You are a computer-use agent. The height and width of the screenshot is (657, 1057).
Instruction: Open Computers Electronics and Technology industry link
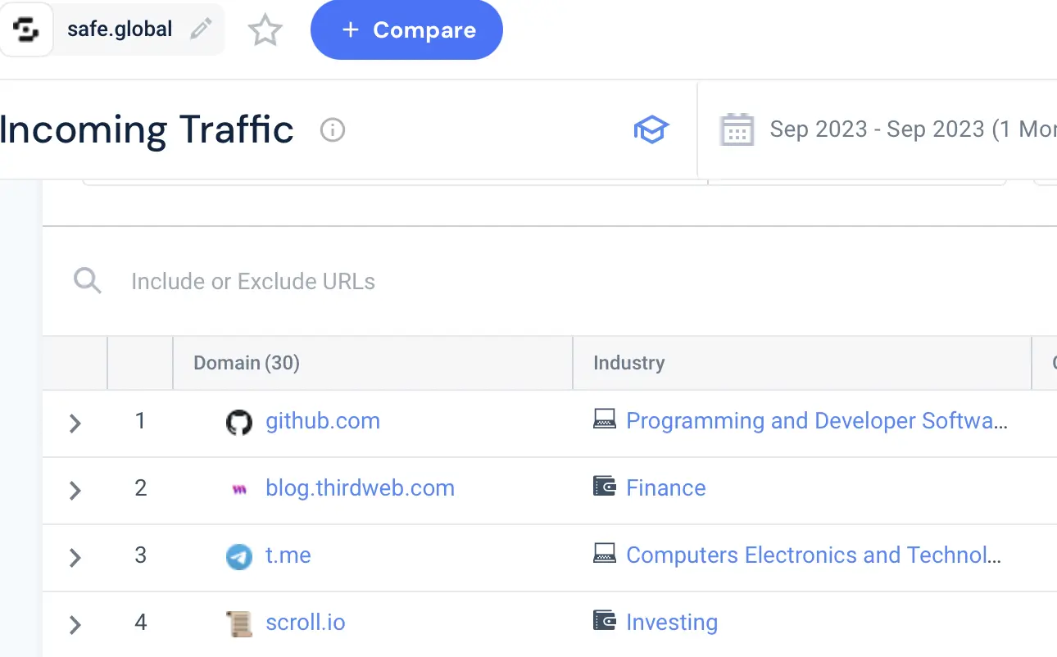pos(814,555)
